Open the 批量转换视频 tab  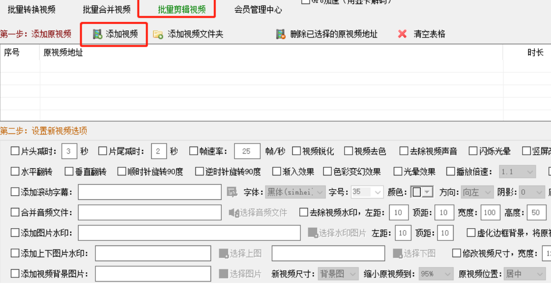coord(31,10)
